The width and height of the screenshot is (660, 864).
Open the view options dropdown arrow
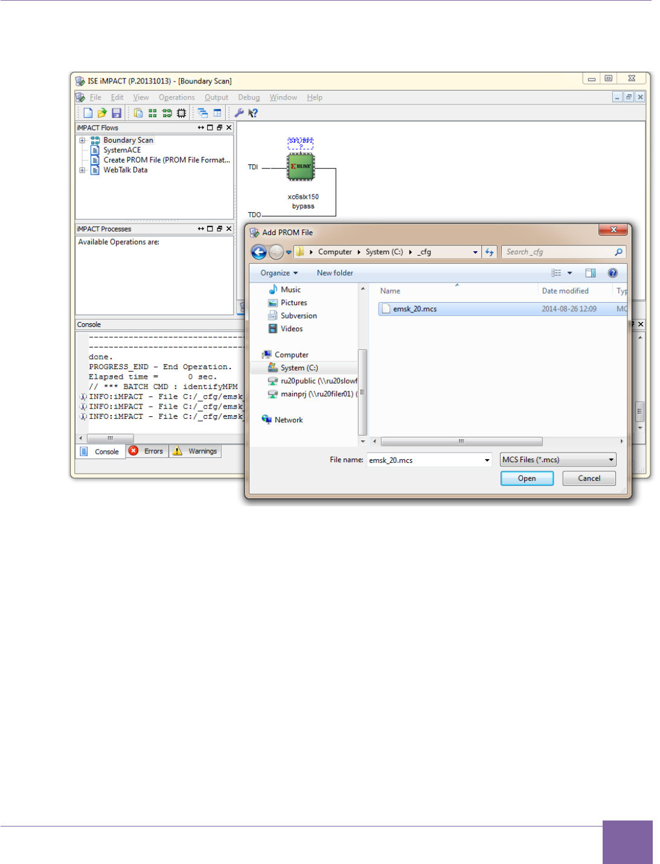569,273
